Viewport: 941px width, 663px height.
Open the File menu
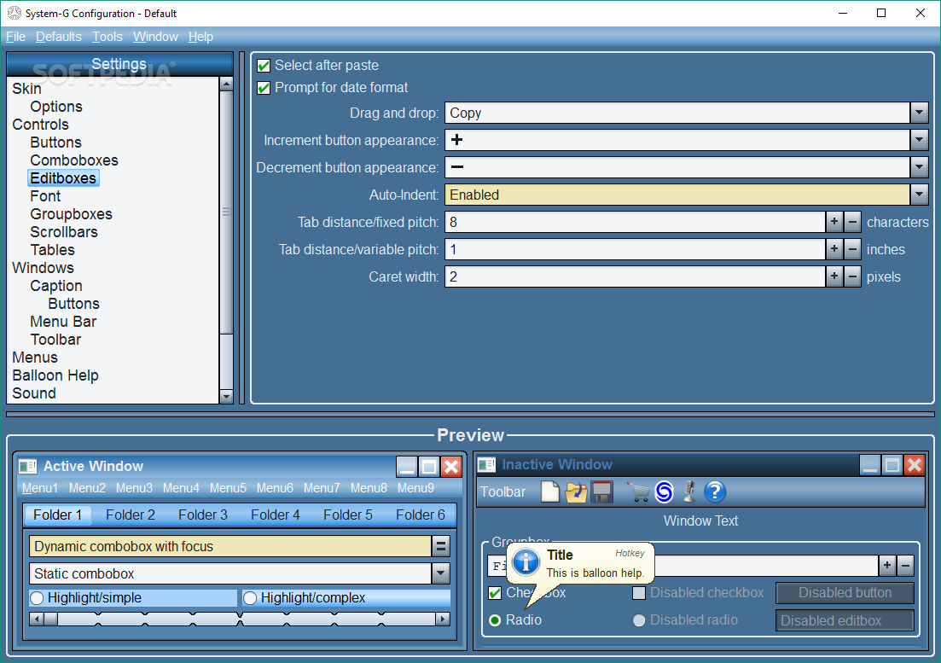[15, 37]
